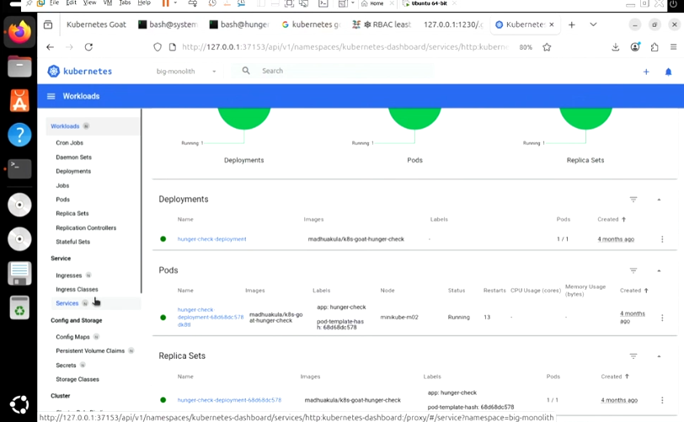Screen dimensions: 684x422
Task: Switch to the 127.0.0.1:1230 tab
Action: point(454,25)
